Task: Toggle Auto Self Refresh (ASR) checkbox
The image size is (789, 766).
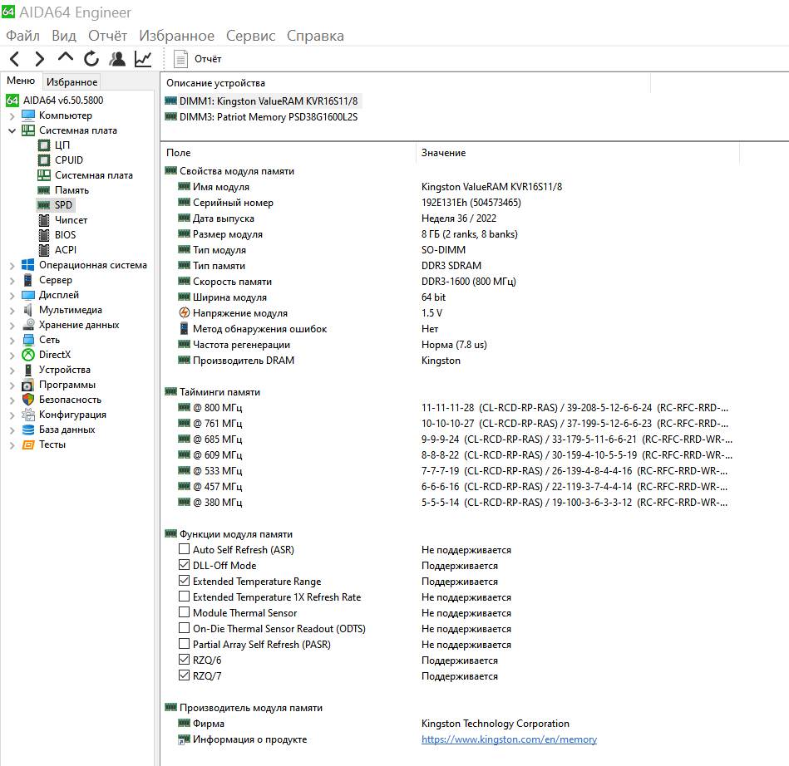Action: coord(185,548)
